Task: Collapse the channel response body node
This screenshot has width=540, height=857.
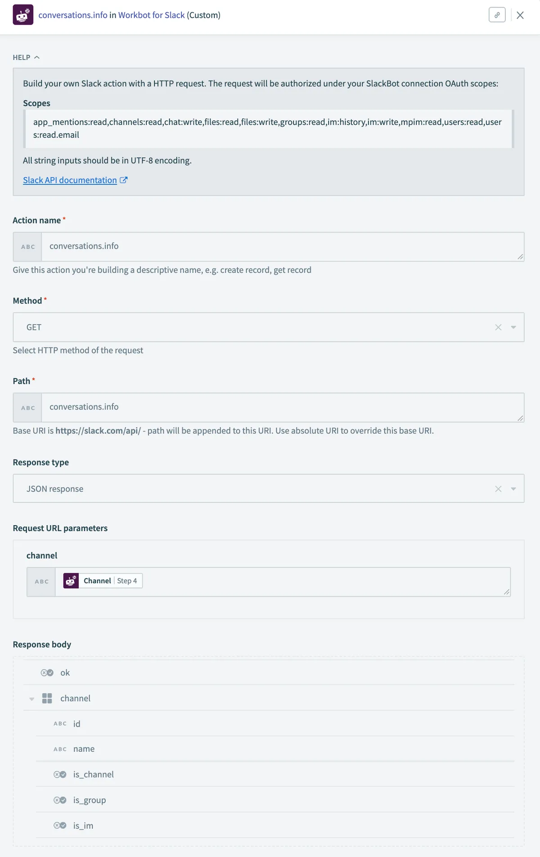Action: (x=31, y=699)
